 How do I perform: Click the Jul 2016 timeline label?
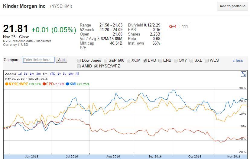pyautogui.click(x=72, y=157)
